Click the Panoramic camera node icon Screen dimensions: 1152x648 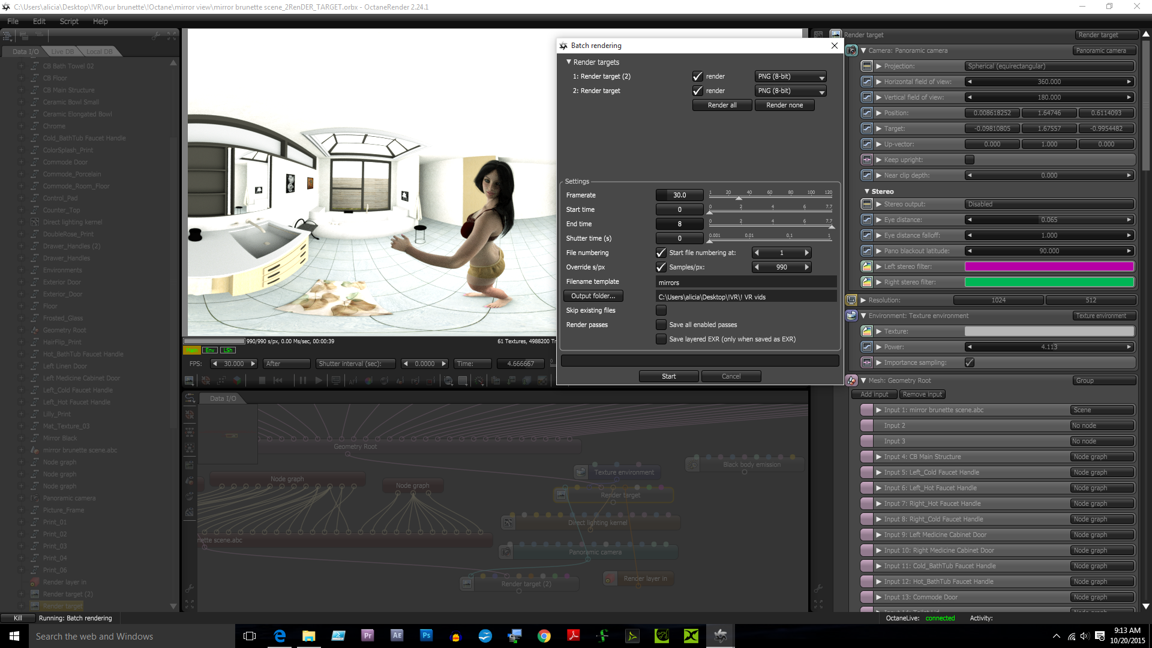click(x=851, y=51)
